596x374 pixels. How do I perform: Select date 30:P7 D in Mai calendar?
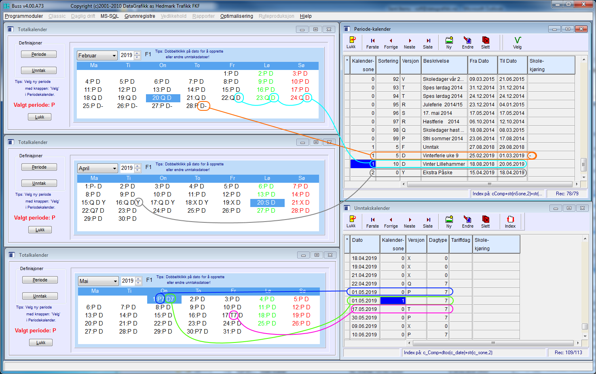coord(197,332)
